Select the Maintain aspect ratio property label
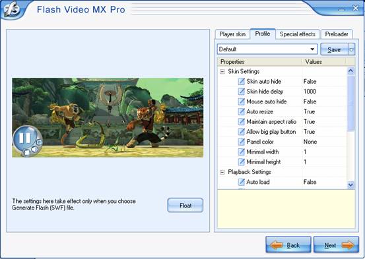The height and width of the screenshot is (259, 365). point(271,122)
